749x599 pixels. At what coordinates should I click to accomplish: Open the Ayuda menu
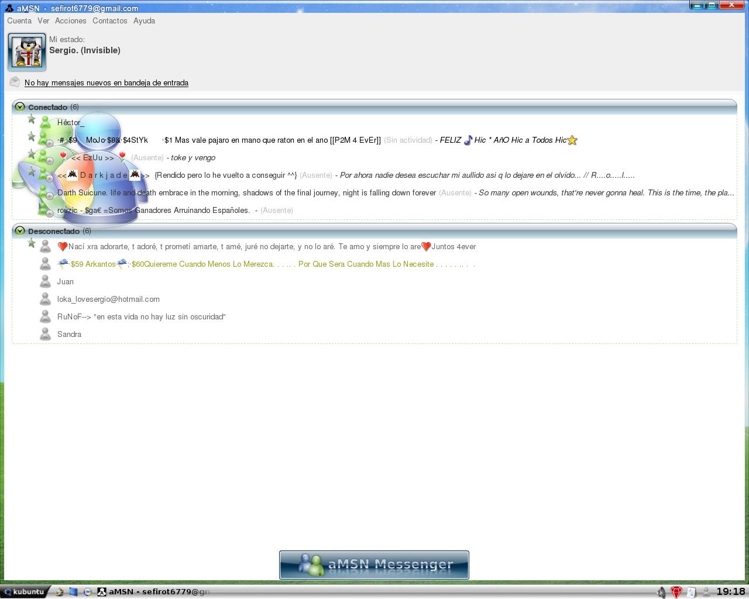click(144, 20)
